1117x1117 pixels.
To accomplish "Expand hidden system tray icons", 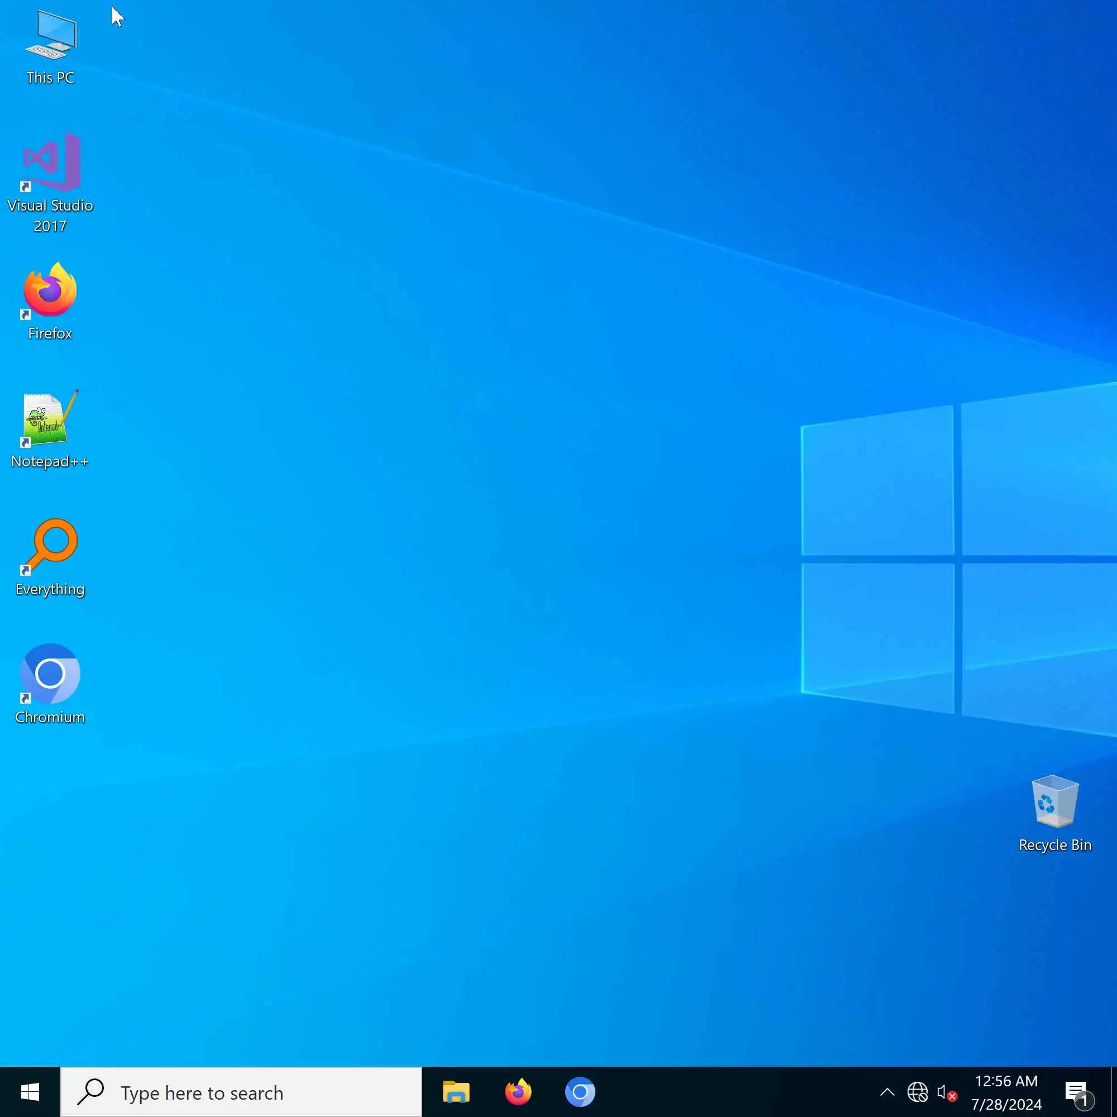I will coord(887,1092).
